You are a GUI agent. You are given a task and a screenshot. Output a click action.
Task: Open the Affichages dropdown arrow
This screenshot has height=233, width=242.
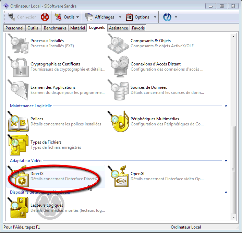[x=120, y=17]
